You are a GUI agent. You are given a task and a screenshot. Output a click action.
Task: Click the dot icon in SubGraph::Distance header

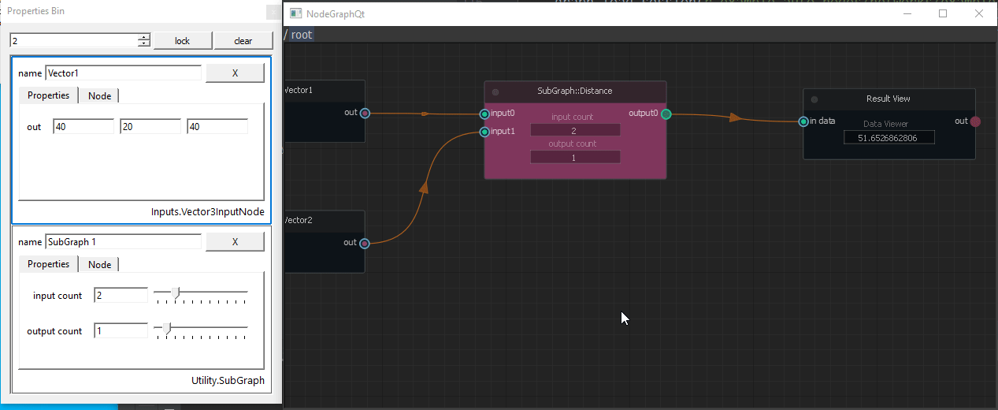pos(495,91)
